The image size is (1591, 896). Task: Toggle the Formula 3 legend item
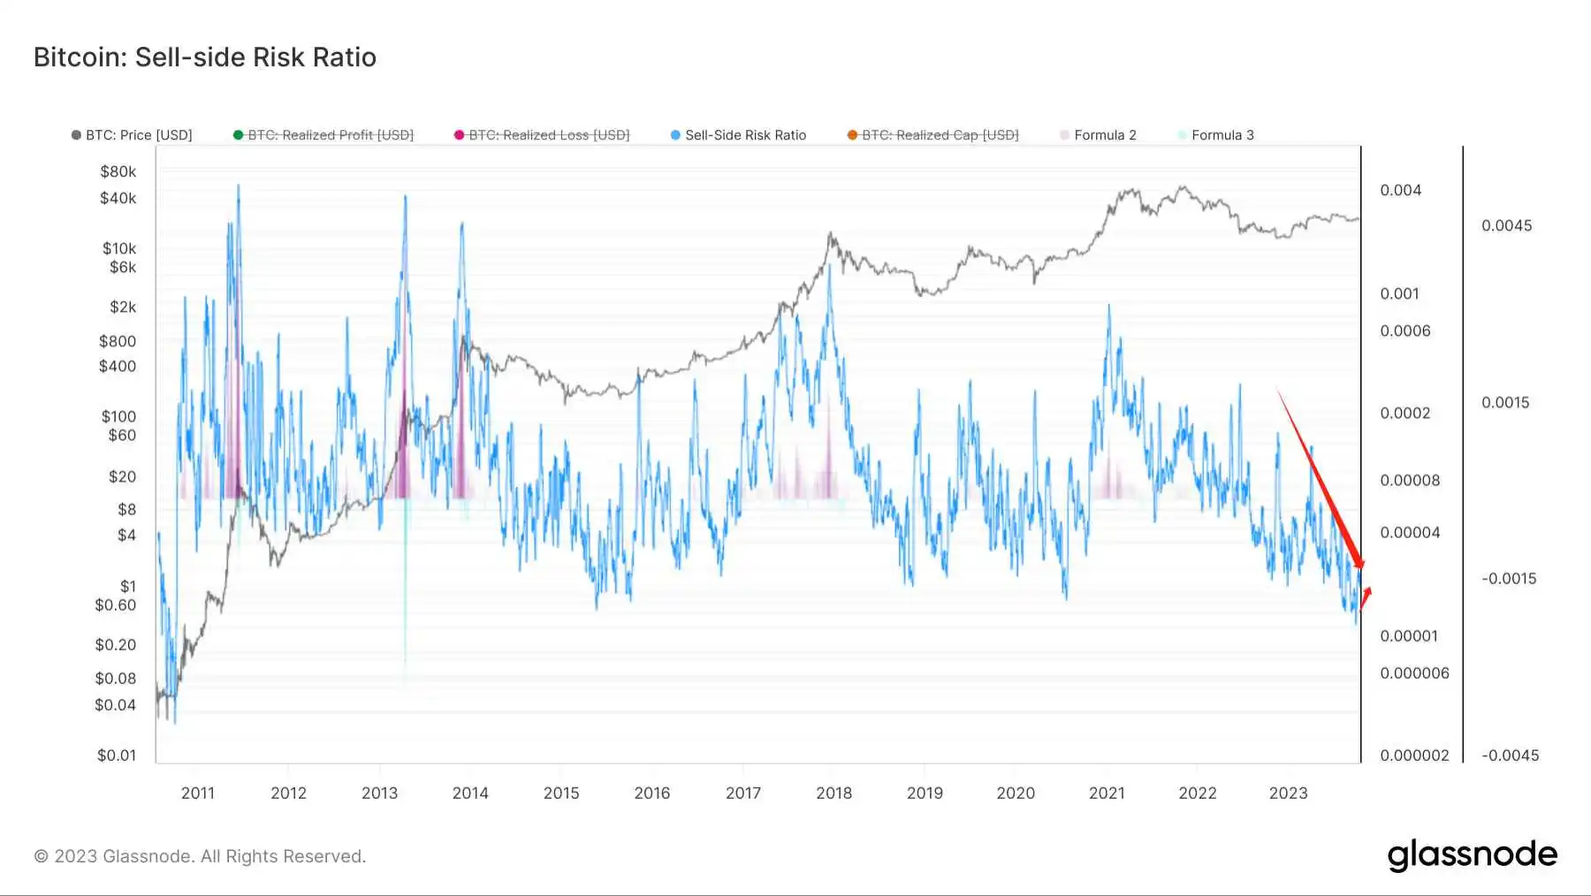(1222, 135)
